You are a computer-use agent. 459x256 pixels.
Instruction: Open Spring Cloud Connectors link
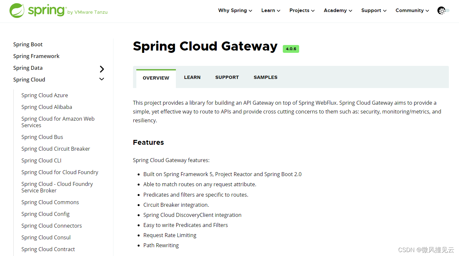pyautogui.click(x=52, y=226)
